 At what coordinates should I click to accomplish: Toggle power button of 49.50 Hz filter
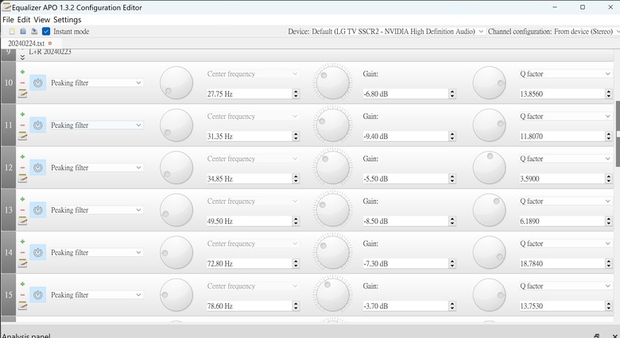38,209
